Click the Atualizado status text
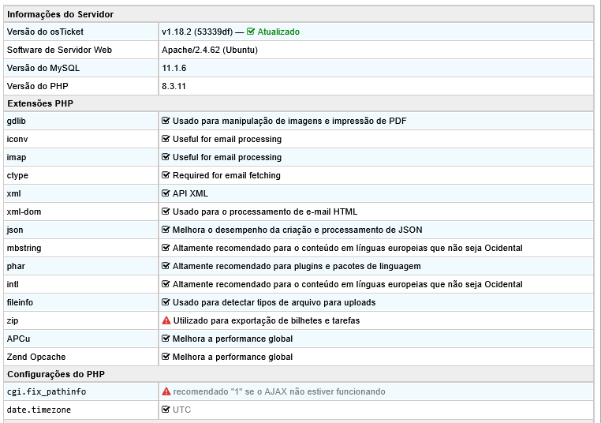601x423 pixels. click(x=278, y=32)
